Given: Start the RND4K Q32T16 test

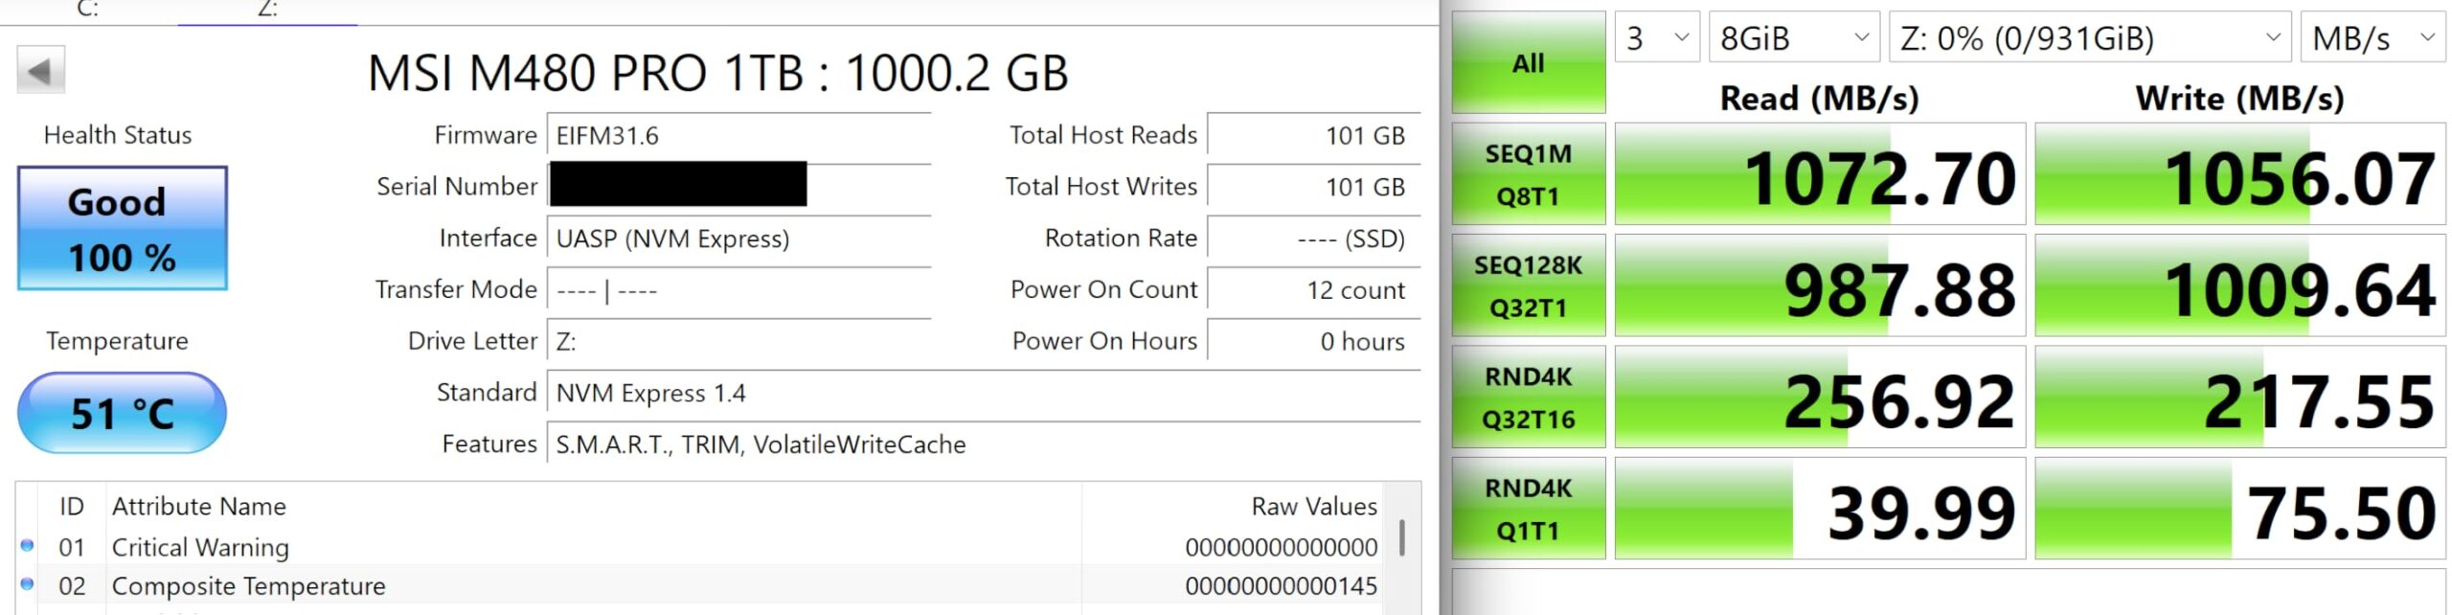Looking at the screenshot, I should tap(1528, 398).
